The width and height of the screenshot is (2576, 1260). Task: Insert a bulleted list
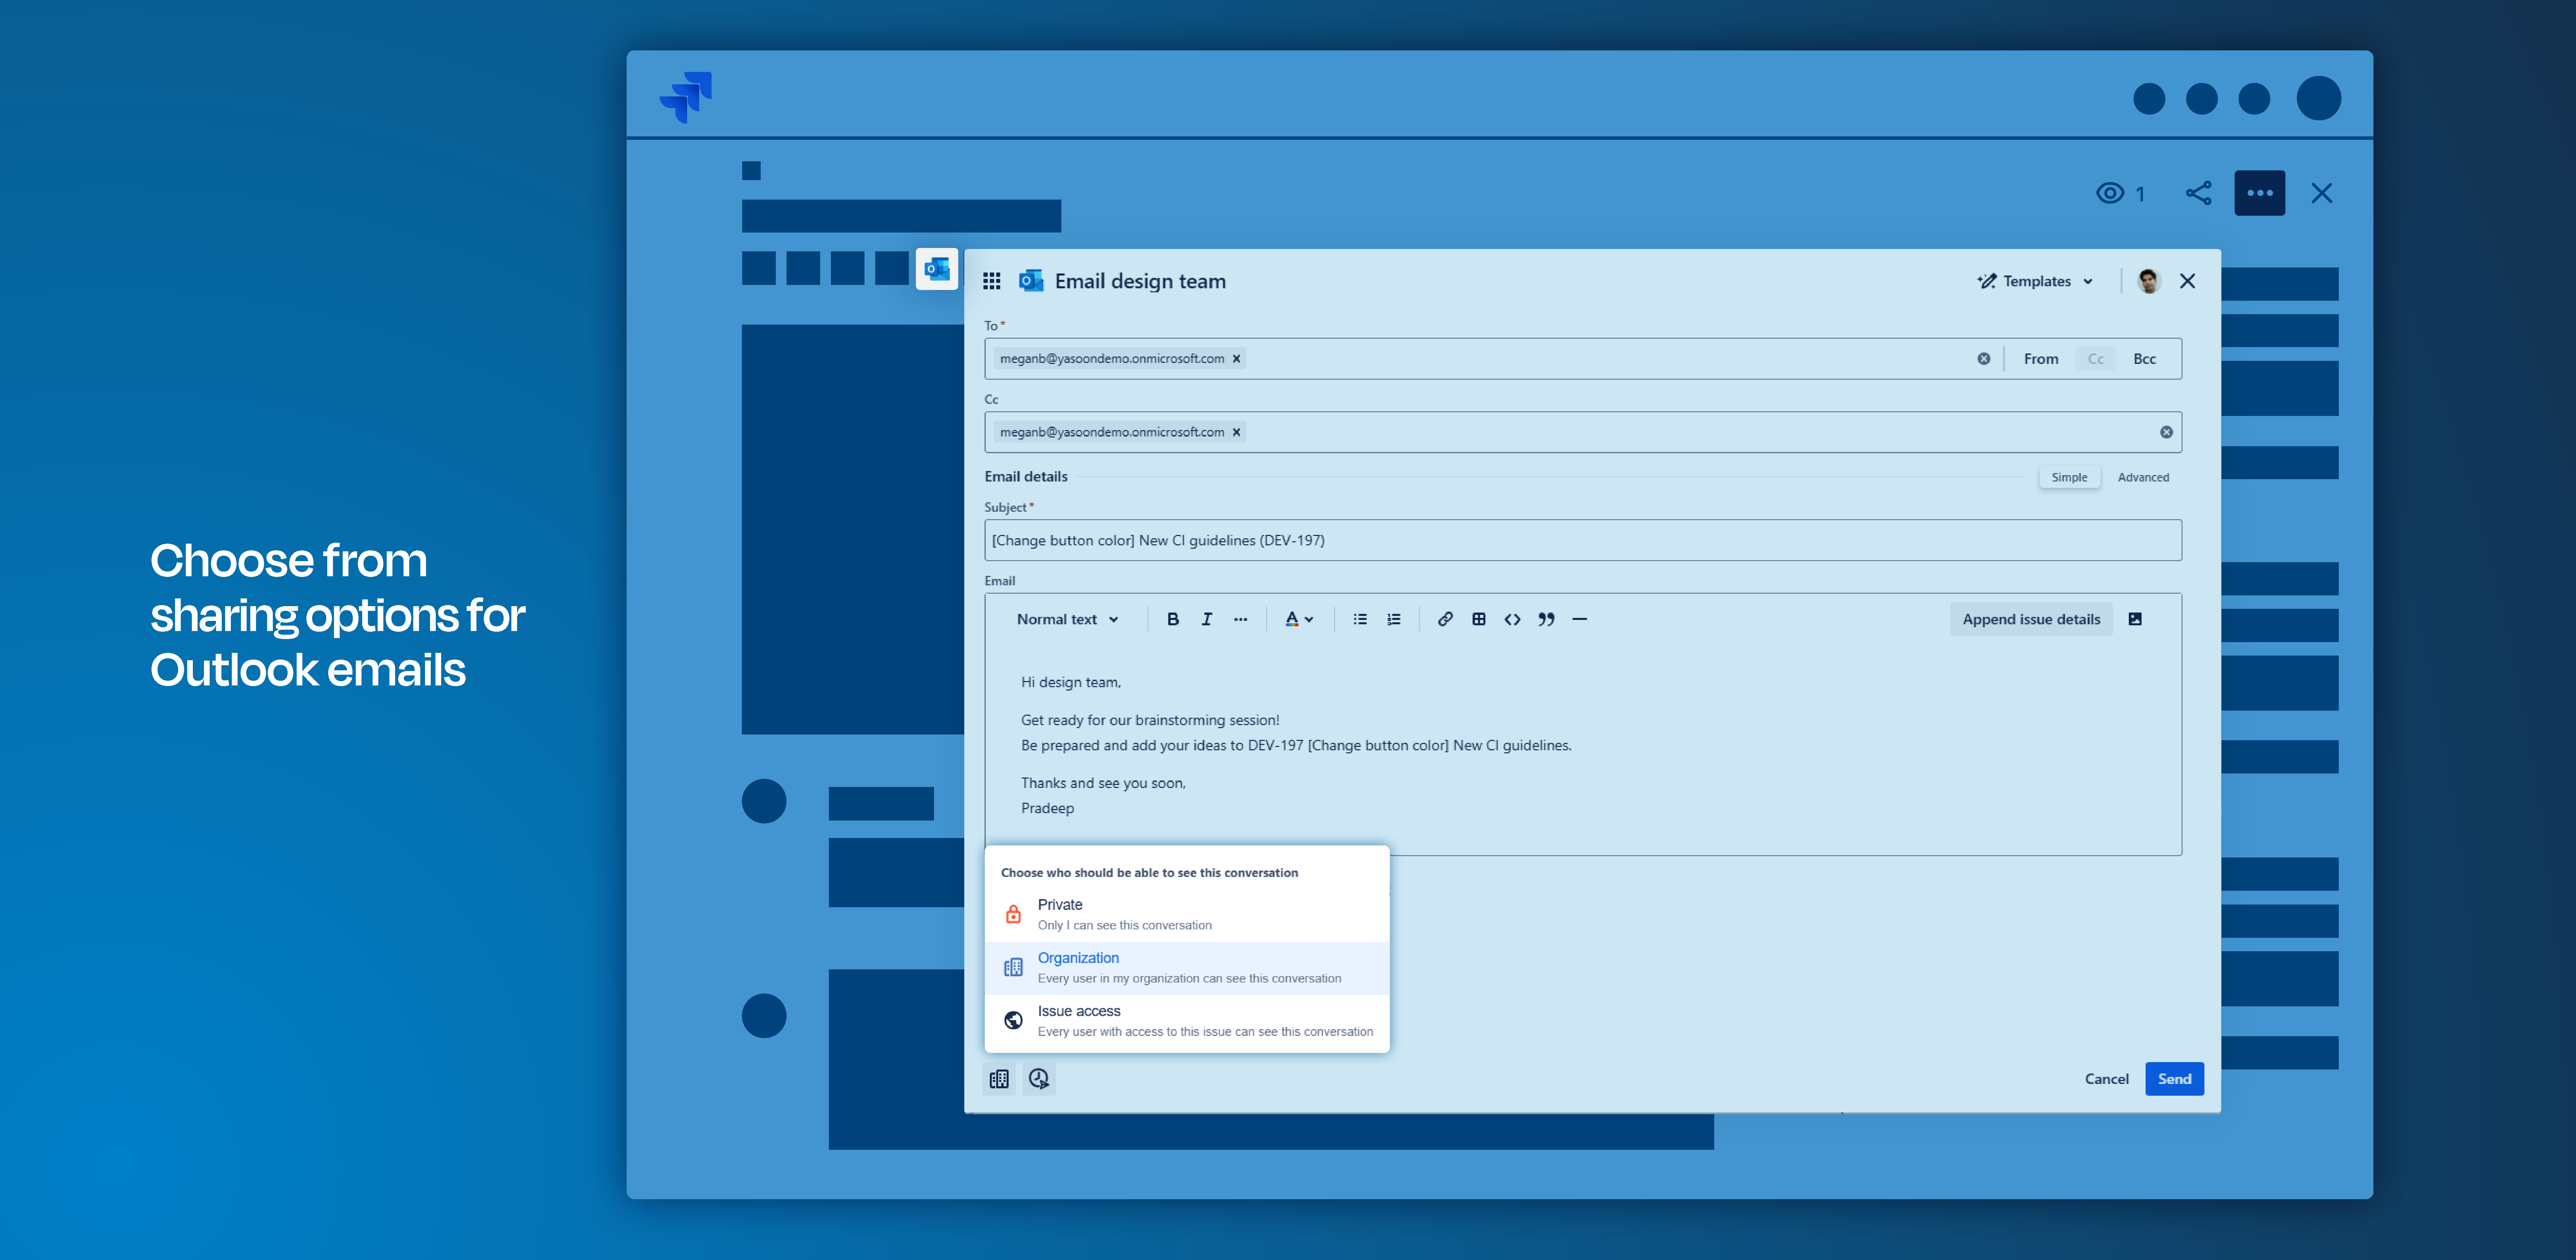[1360, 619]
